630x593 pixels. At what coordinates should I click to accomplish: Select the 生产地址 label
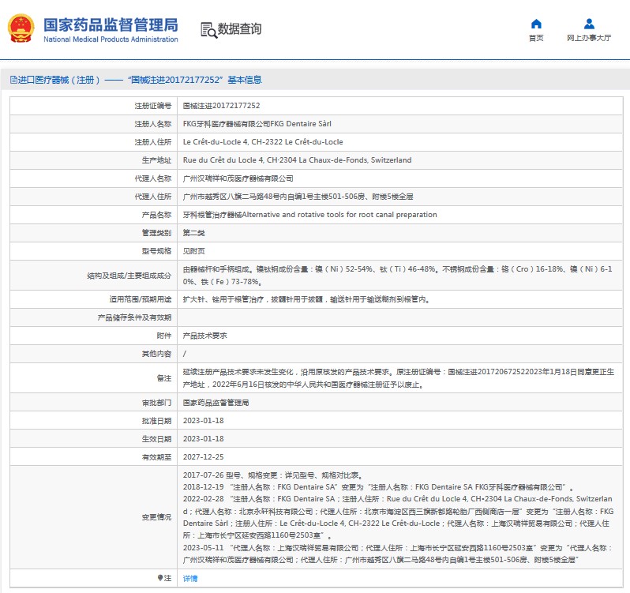click(x=156, y=160)
